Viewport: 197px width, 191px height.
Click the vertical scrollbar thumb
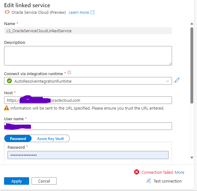click(192, 65)
